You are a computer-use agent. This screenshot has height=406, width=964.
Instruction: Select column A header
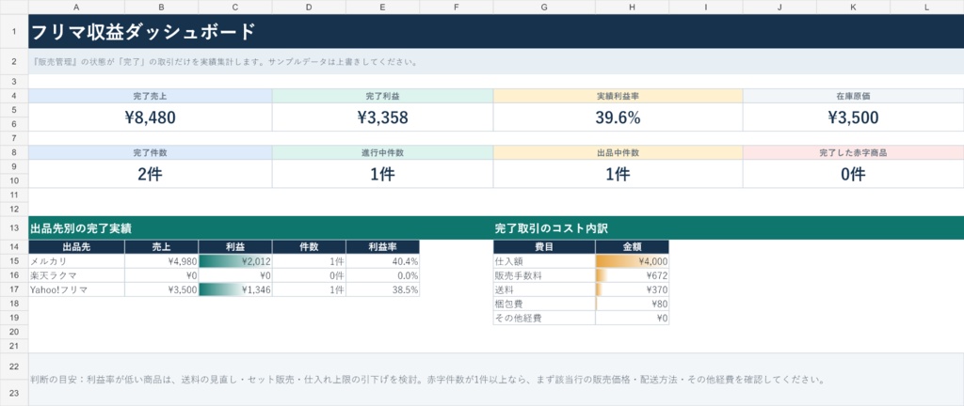click(76, 7)
